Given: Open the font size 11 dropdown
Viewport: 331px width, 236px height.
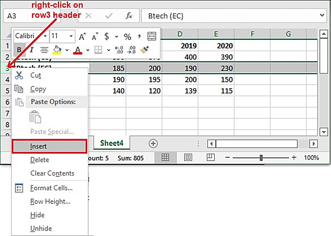Looking at the screenshot, I should pyautogui.click(x=71, y=36).
